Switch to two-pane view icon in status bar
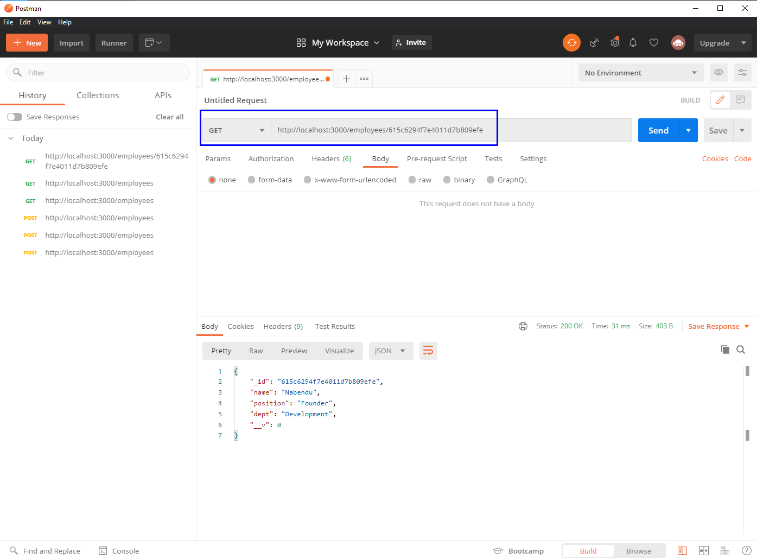The image size is (757, 559). point(704,551)
